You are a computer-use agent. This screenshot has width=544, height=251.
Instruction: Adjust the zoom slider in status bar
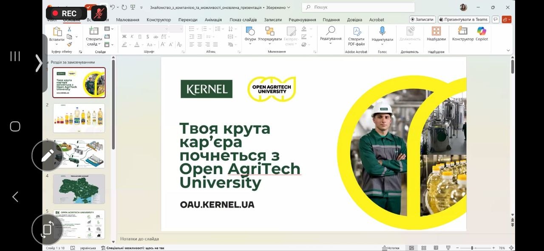pyautogui.click(x=472, y=248)
